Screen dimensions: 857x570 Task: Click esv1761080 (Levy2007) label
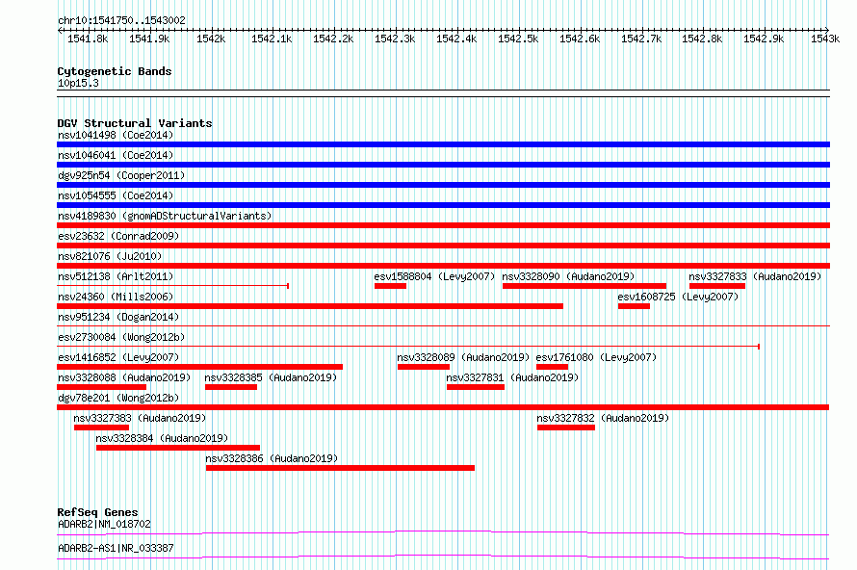click(596, 357)
